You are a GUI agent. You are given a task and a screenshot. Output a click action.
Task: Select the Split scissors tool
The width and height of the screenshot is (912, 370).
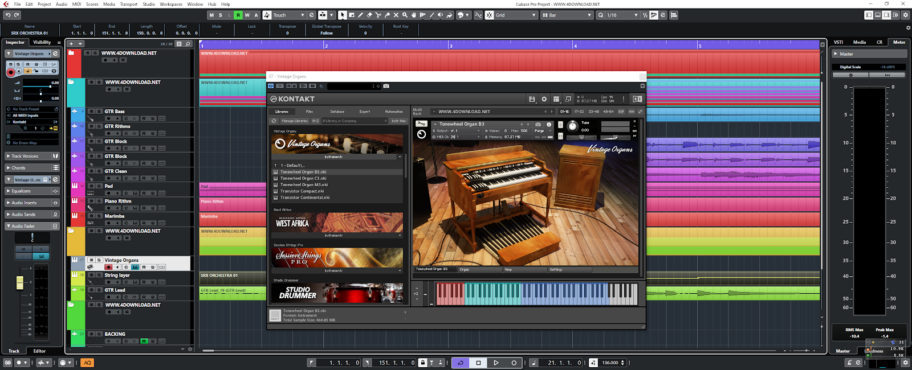(378, 15)
